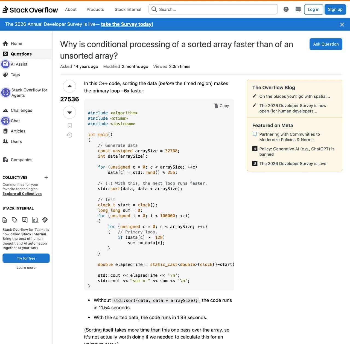The width and height of the screenshot is (350, 344).
Task: Open the take the Survey today link
Action: tap(127, 24)
